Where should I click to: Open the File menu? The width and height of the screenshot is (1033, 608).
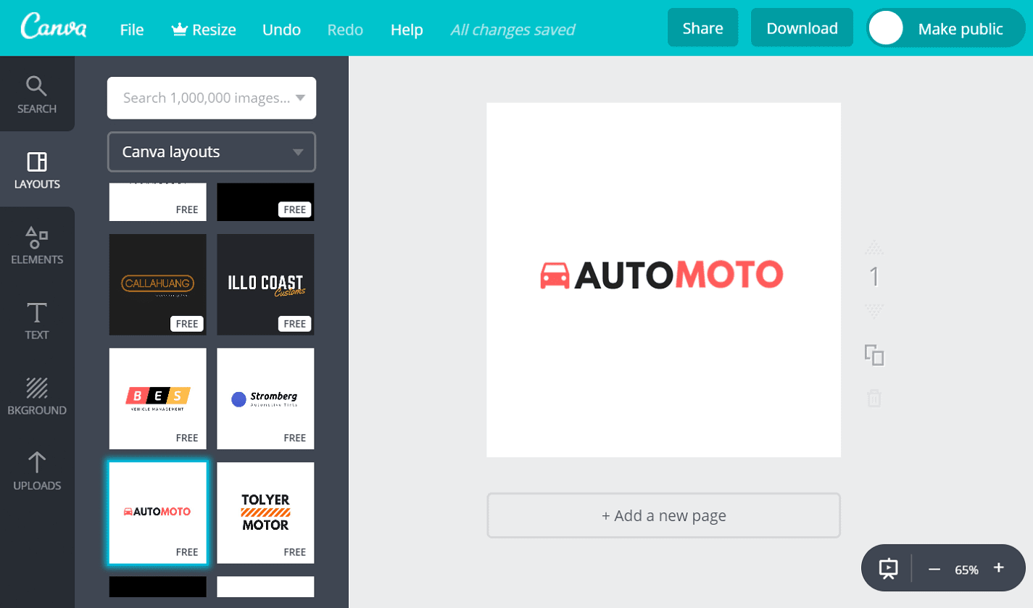pos(132,30)
